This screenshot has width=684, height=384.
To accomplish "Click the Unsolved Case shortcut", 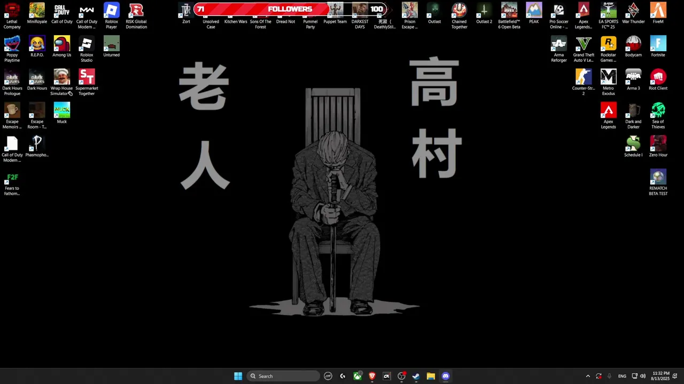I will (x=211, y=23).
